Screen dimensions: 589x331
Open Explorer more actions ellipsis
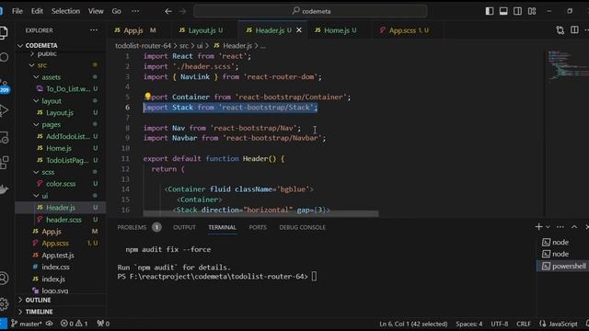(x=94, y=30)
